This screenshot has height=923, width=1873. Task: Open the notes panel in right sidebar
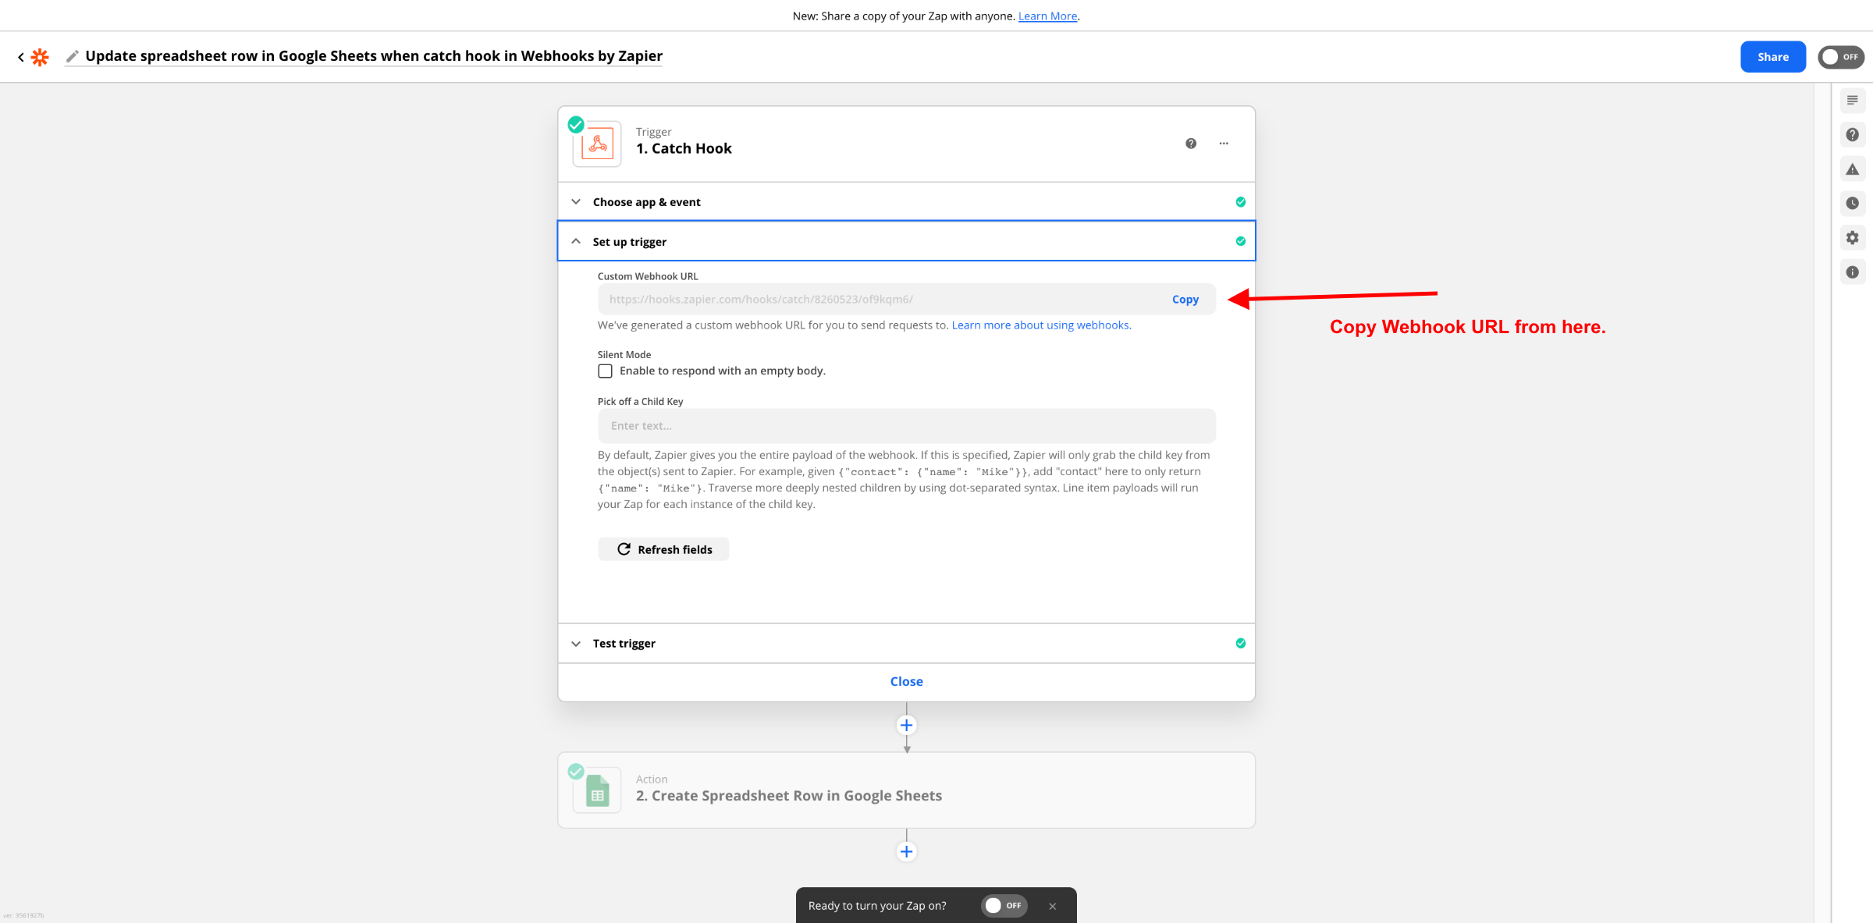1853,101
